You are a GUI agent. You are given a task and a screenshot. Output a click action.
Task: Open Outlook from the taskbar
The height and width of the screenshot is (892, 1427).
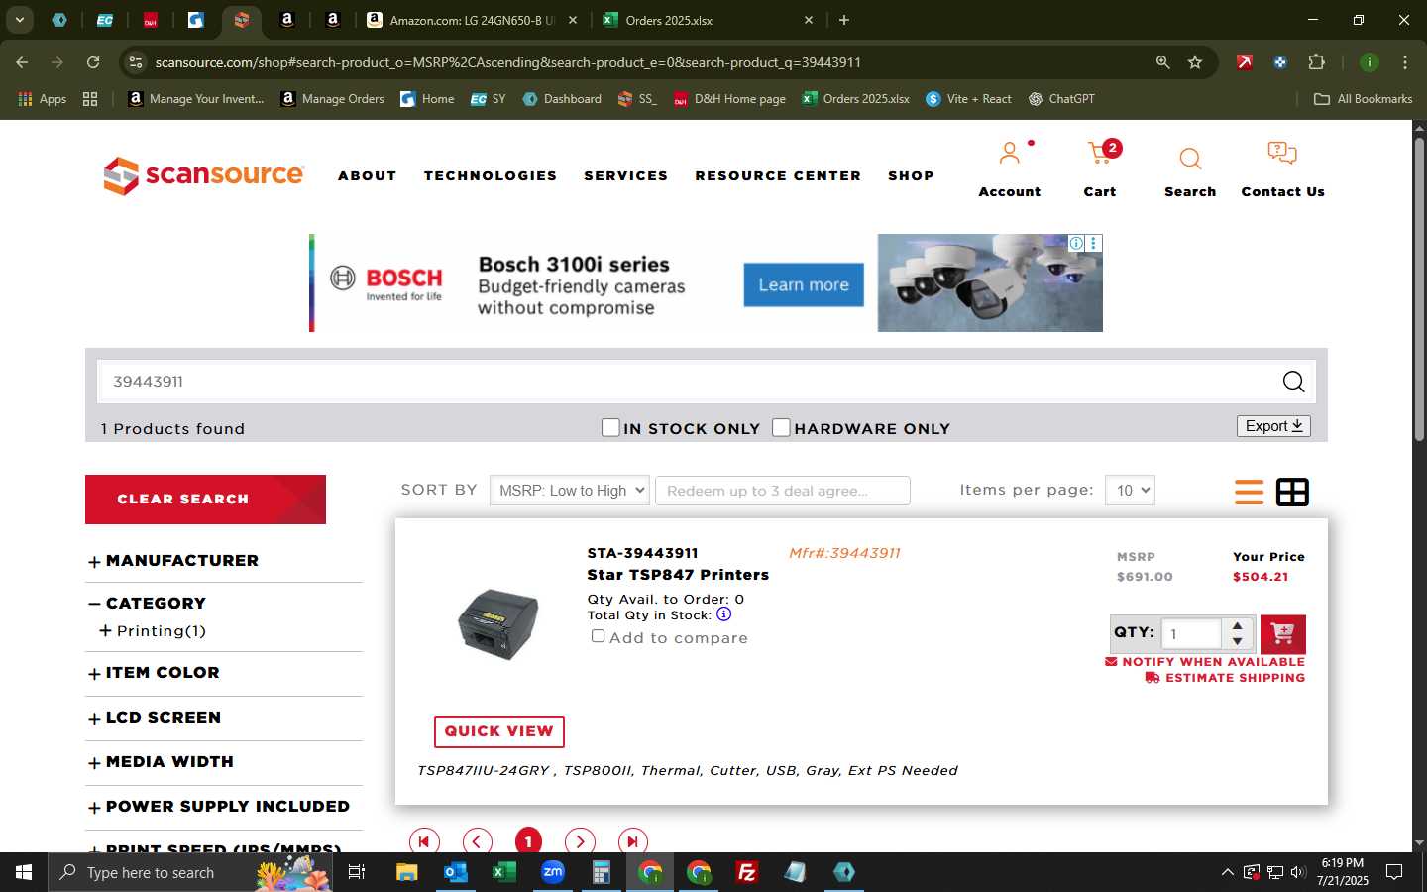[456, 872]
